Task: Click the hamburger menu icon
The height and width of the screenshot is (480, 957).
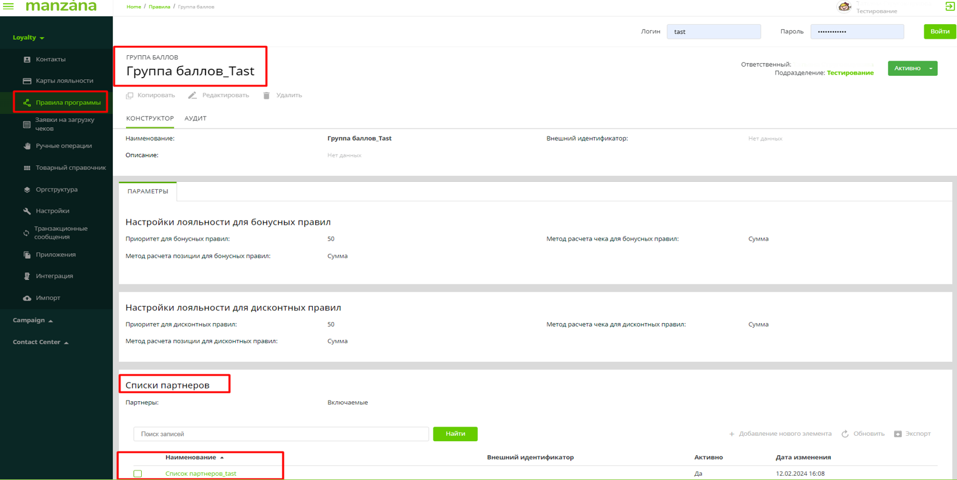Action: click(8, 6)
